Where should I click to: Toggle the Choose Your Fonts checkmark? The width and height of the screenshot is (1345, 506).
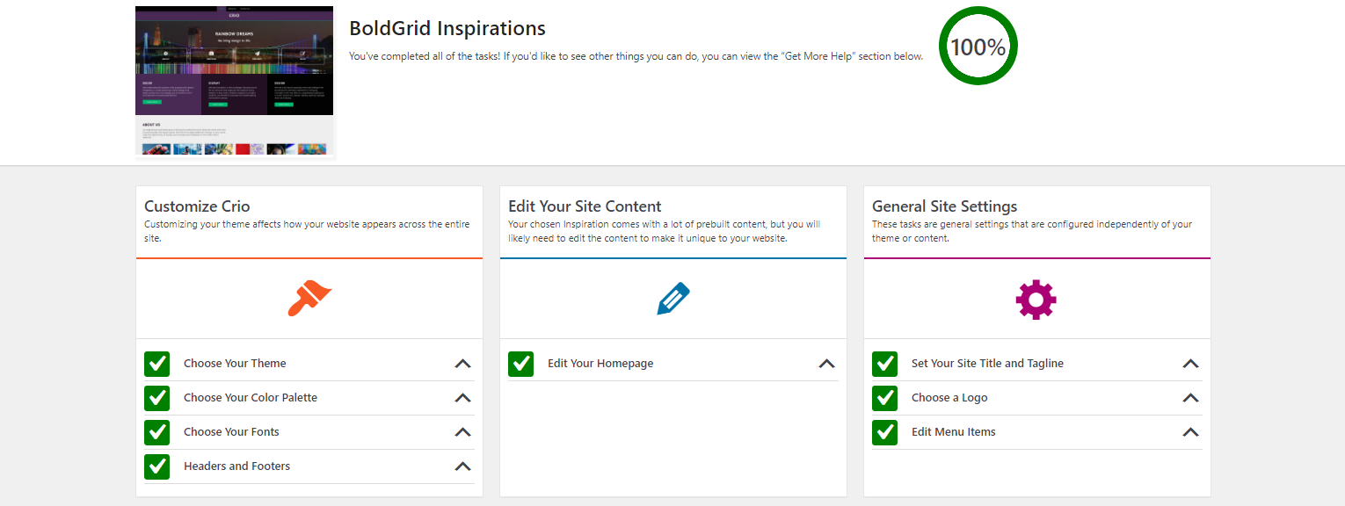[x=157, y=432]
